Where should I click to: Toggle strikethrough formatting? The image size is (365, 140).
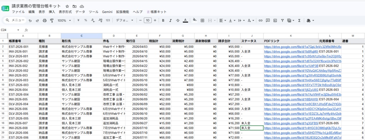point(178,20)
